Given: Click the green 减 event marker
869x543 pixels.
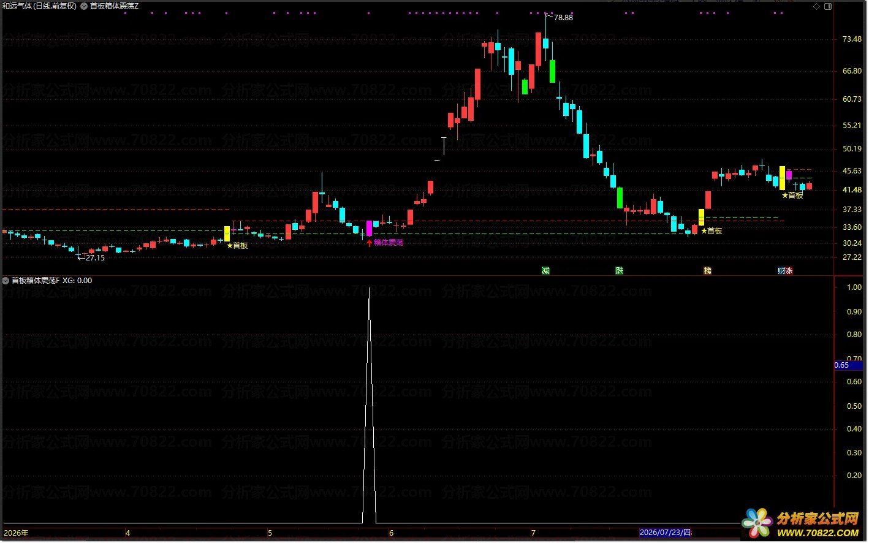Looking at the screenshot, I should (545, 270).
